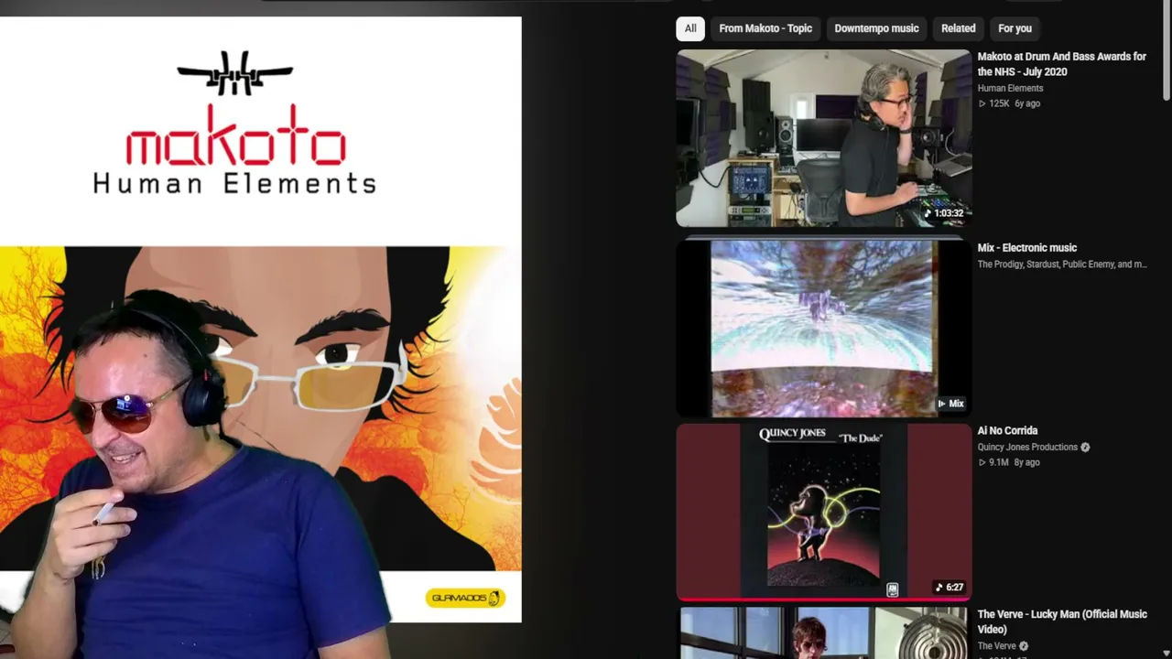This screenshot has width=1172, height=659.
Task: Click The Prodigy, Stardust, Public Enemy text
Action: point(1061,265)
